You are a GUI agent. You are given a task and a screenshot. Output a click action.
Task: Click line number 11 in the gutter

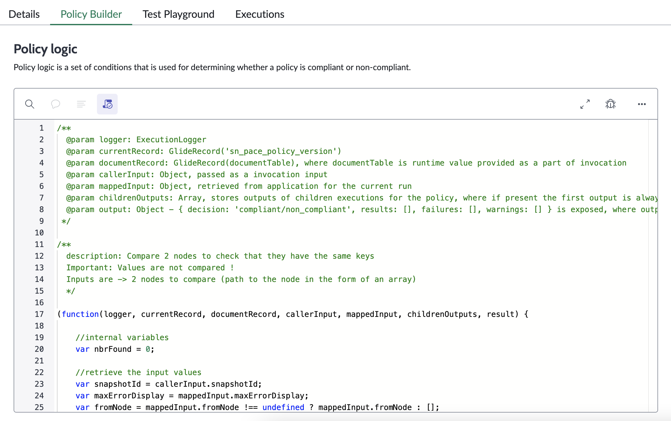pos(39,244)
